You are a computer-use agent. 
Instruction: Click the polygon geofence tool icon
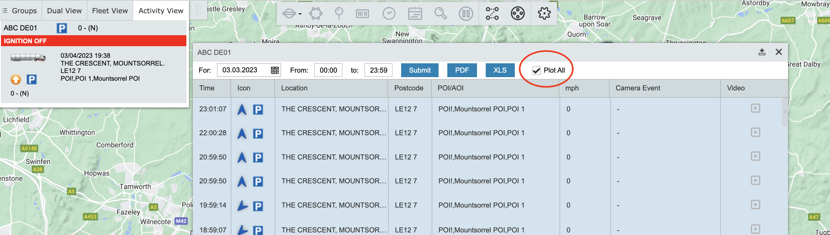pyautogui.click(x=316, y=14)
